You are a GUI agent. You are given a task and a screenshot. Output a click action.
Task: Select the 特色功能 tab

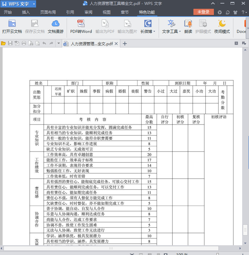pos(147,12)
